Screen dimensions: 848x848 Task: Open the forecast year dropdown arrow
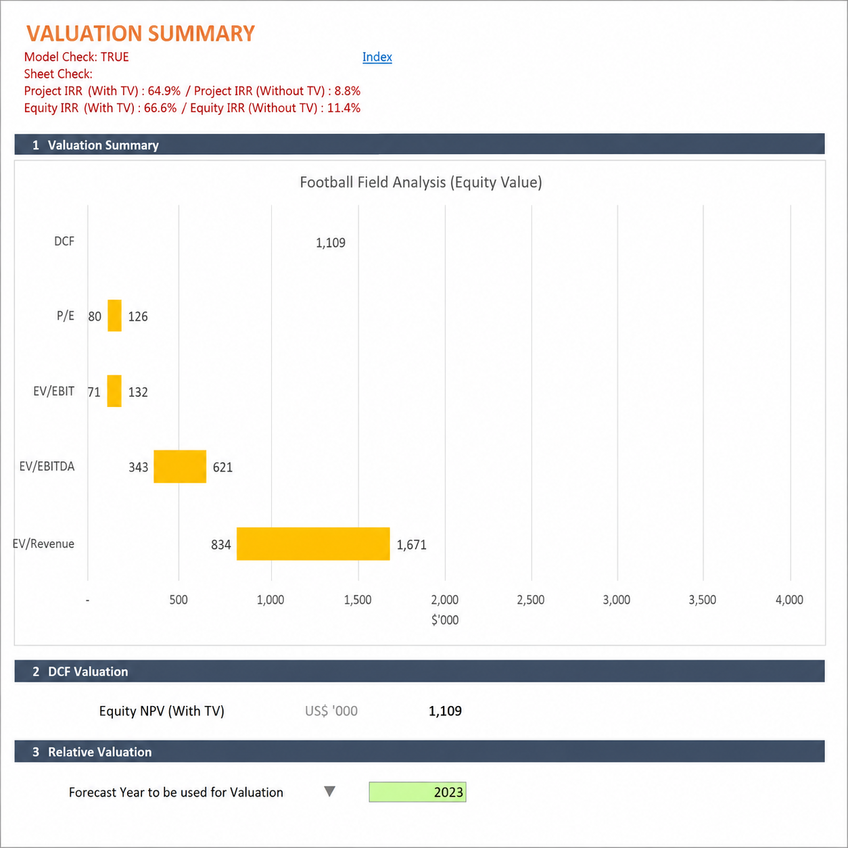(x=329, y=791)
